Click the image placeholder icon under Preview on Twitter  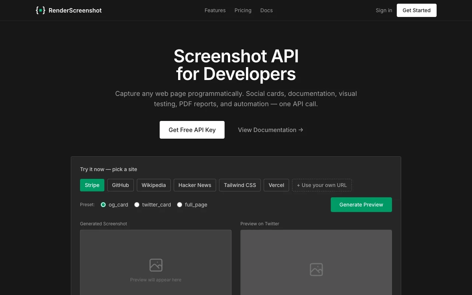pos(316,270)
